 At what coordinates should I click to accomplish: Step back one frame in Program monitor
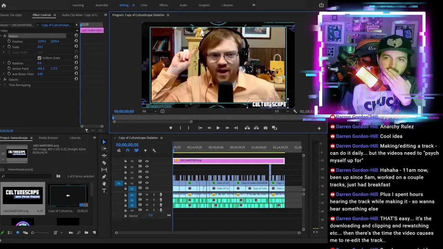coord(209,128)
